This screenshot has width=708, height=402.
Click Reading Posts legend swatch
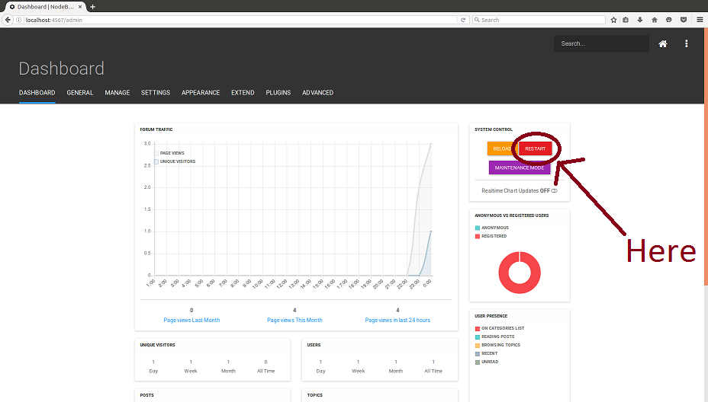click(478, 337)
